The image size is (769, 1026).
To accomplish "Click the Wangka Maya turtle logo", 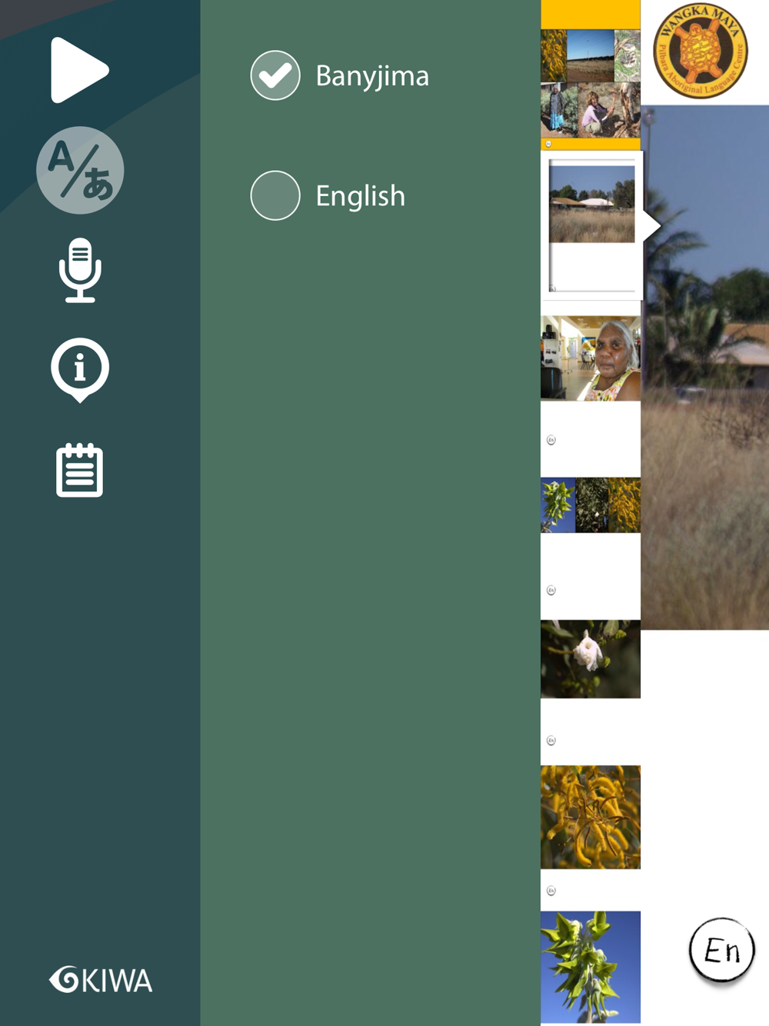I will click(x=701, y=51).
